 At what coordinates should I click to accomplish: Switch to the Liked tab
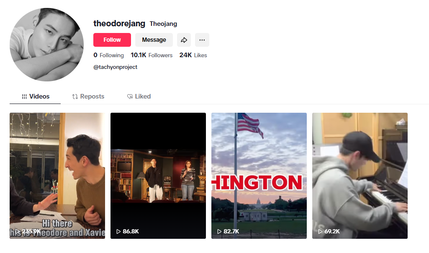pyautogui.click(x=139, y=96)
